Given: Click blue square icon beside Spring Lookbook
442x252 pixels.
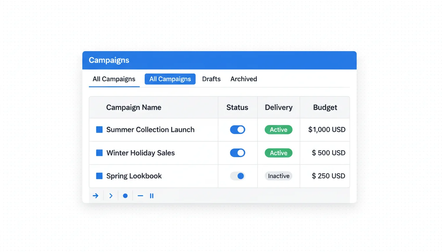Looking at the screenshot, I should tap(99, 176).
